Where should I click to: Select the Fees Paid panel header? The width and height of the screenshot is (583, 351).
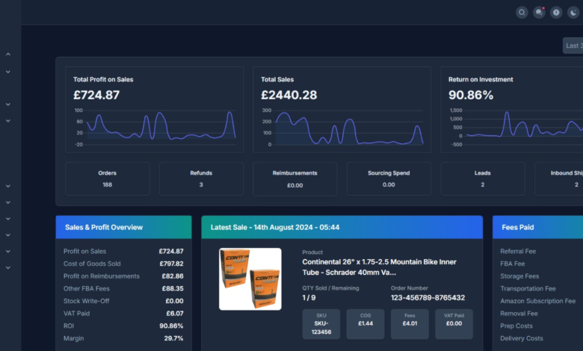537,227
